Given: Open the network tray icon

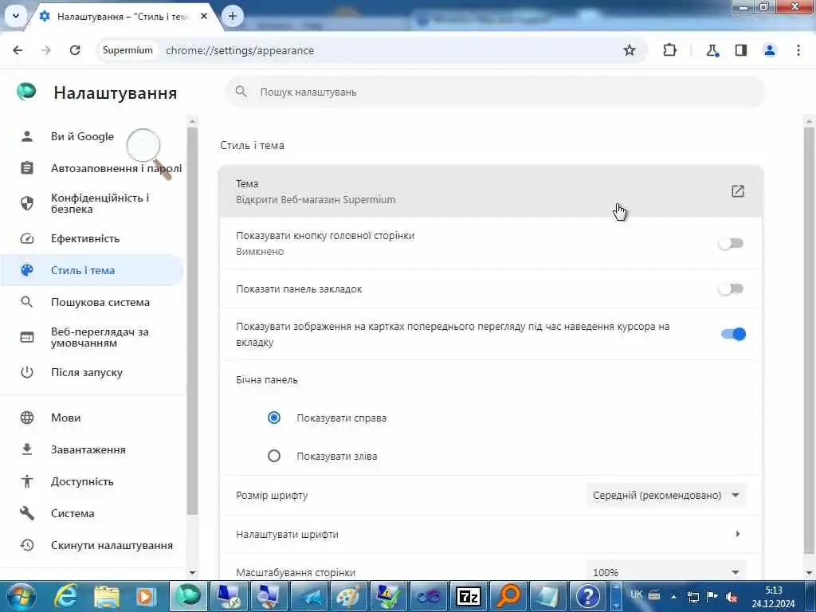Looking at the screenshot, I should (692, 596).
